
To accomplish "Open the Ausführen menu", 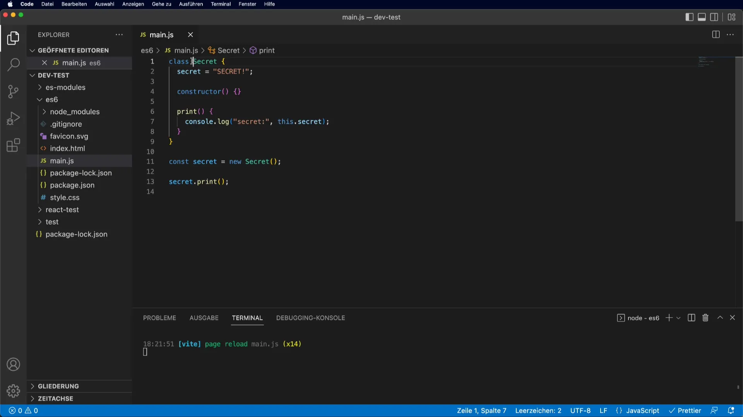I will click(x=191, y=4).
